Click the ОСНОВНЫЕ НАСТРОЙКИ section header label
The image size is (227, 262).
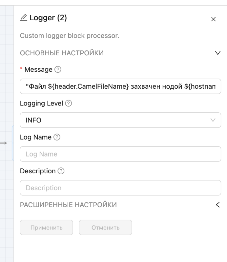[x=62, y=53]
